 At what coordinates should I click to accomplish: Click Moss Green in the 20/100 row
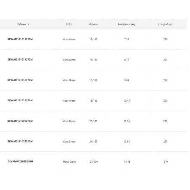click(69, 121)
